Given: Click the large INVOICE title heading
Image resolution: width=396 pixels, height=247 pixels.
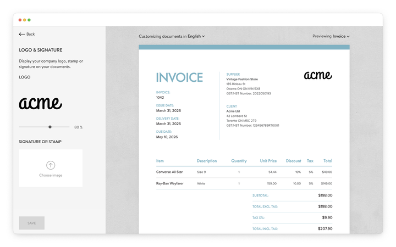Looking at the screenshot, I should [179, 77].
